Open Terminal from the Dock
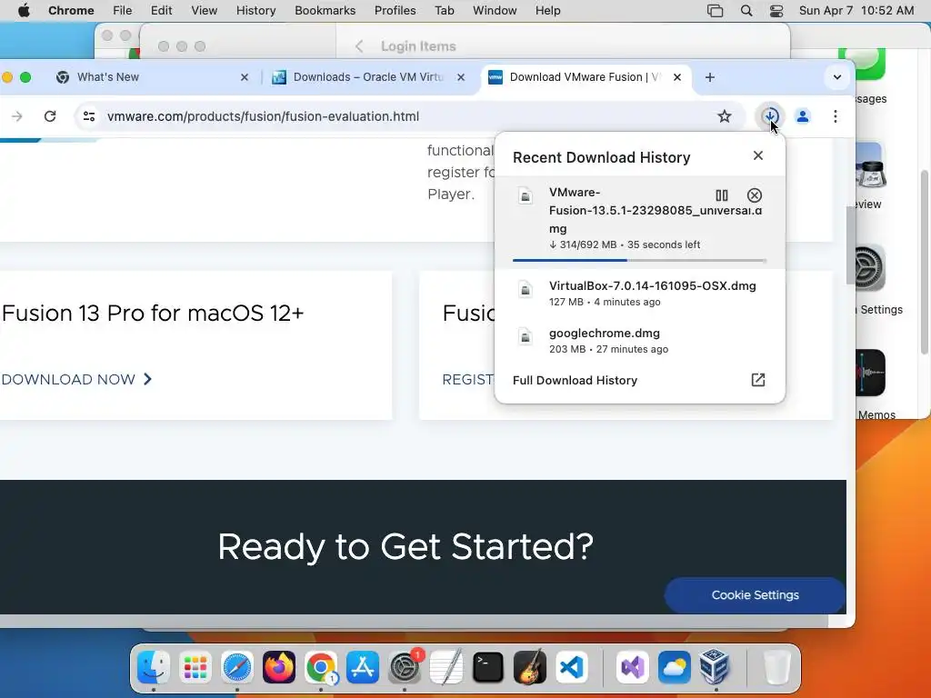 pyautogui.click(x=488, y=667)
